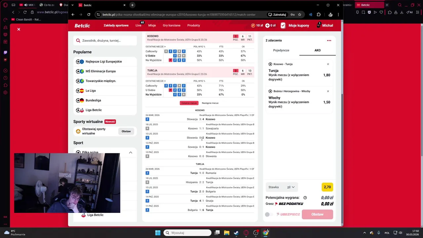This screenshot has width=423, height=238.
Task: Focus the Zawodnik, drużyna, turniej search field
Action: 105,41
